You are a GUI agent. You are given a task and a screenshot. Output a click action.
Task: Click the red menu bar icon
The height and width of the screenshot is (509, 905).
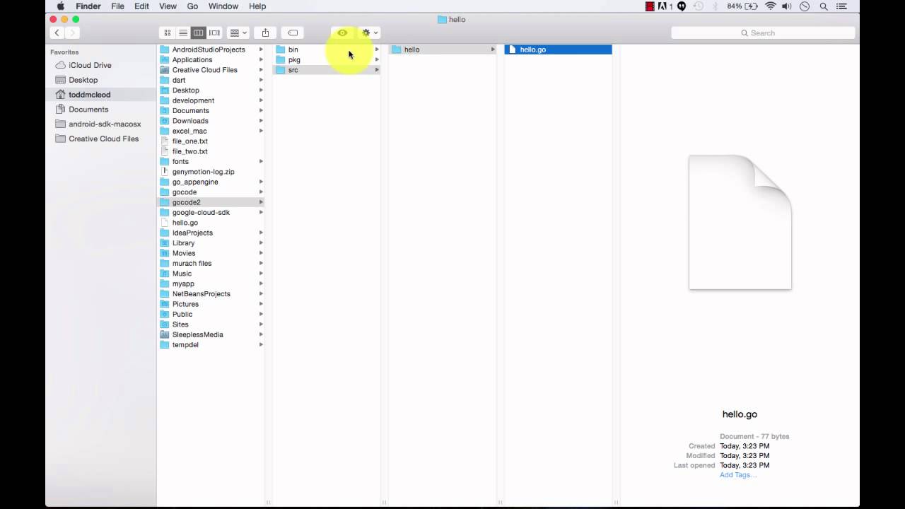pyautogui.click(x=650, y=6)
